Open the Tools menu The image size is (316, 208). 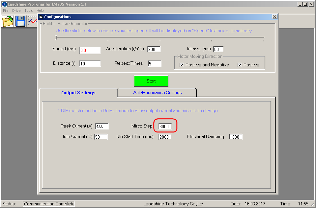tap(29, 11)
